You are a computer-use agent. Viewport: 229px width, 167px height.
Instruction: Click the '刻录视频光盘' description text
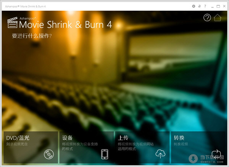click(17, 144)
